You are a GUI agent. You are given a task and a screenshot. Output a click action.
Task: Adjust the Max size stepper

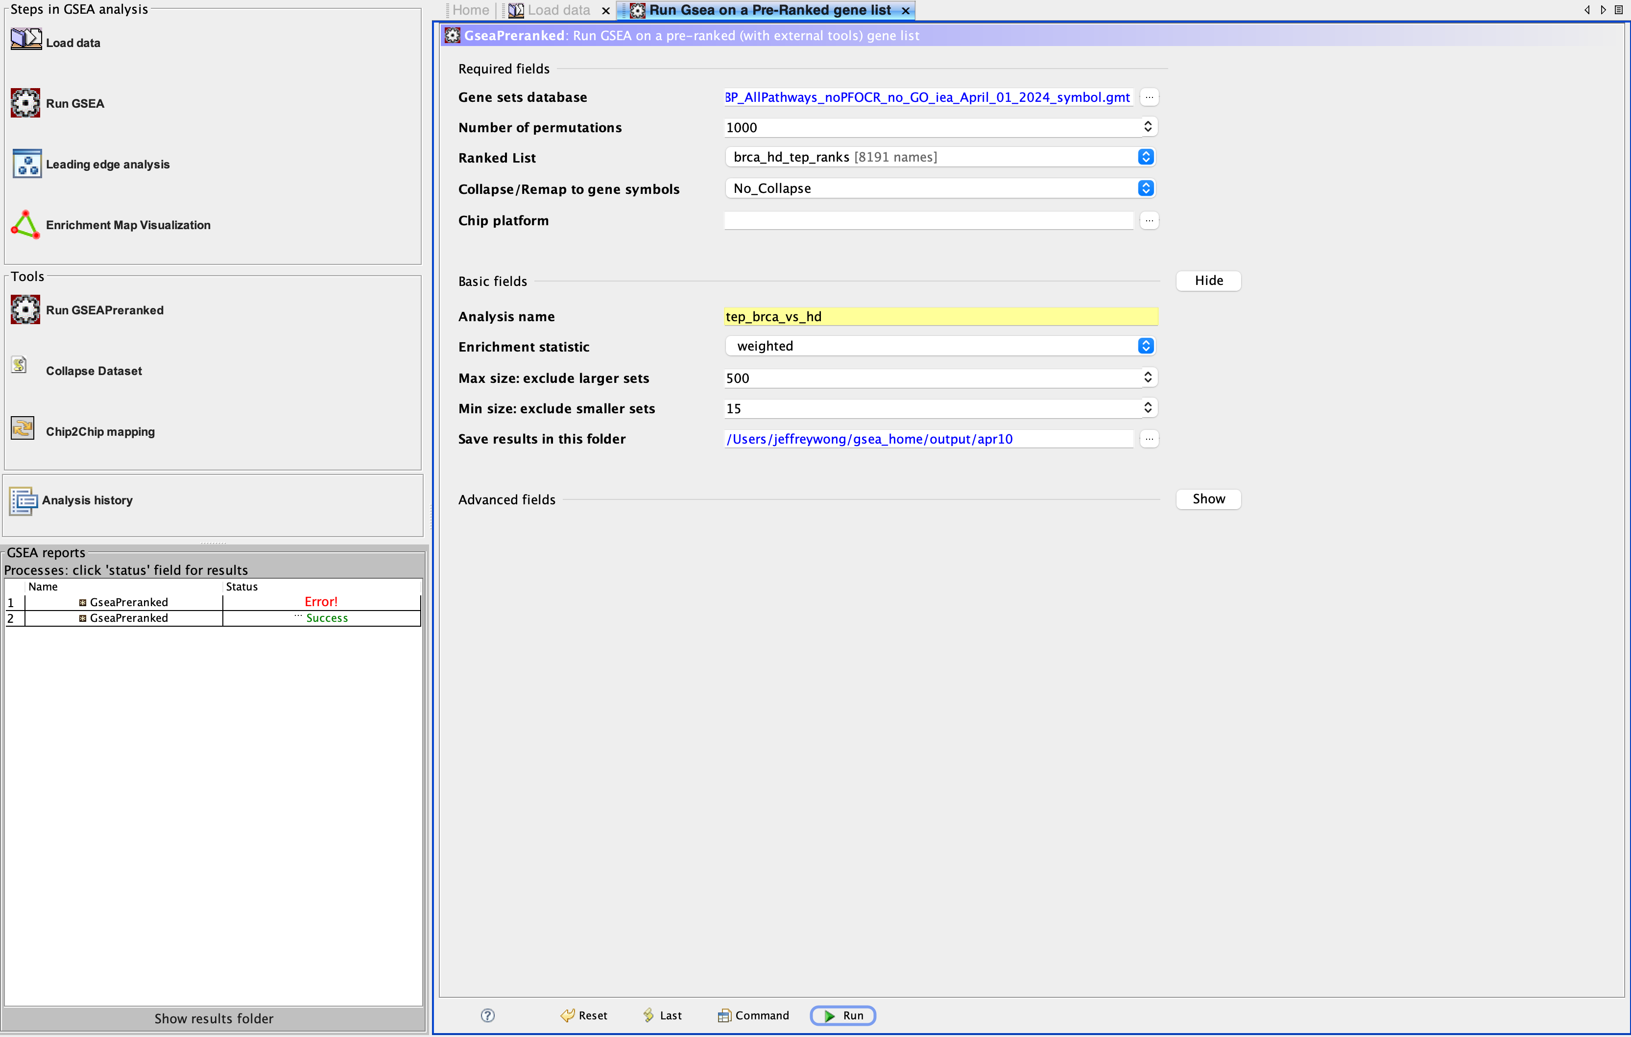coord(1148,377)
